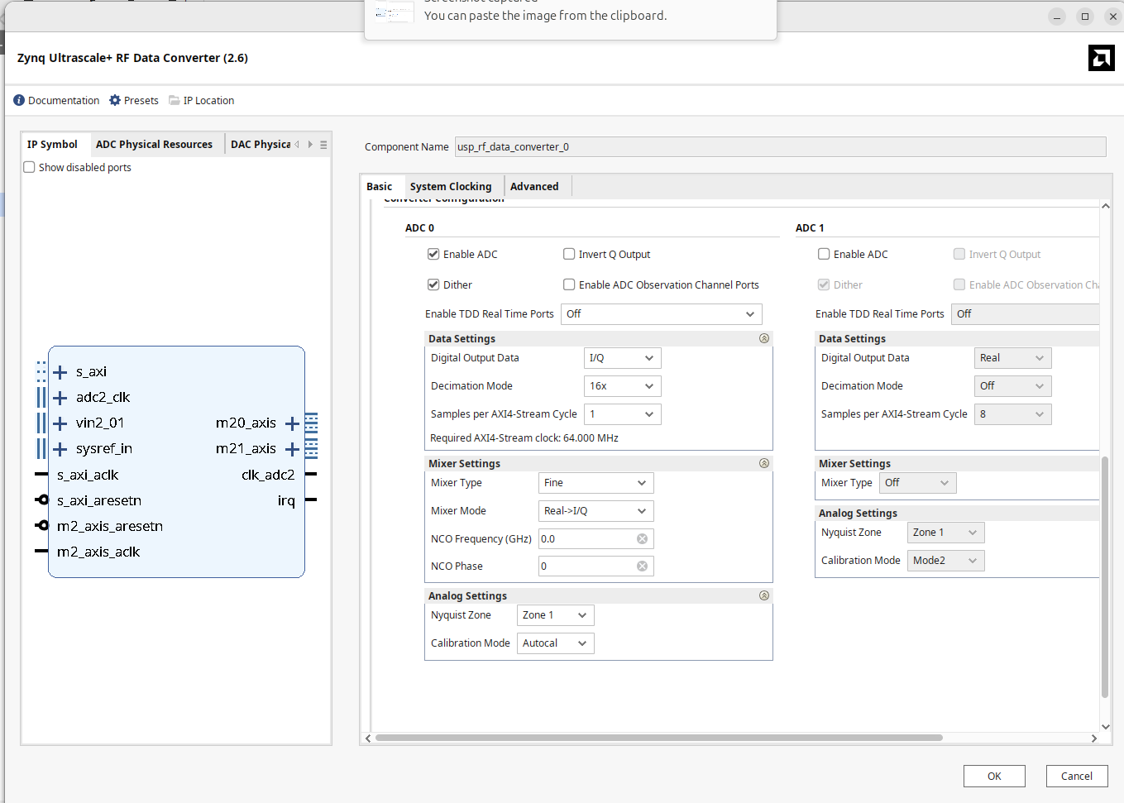The width and height of the screenshot is (1124, 803).
Task: Open the Documentation info icon
Action: [x=18, y=100]
